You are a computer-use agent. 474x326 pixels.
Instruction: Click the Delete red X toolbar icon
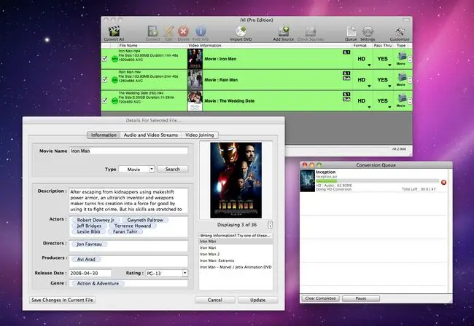coord(183,31)
